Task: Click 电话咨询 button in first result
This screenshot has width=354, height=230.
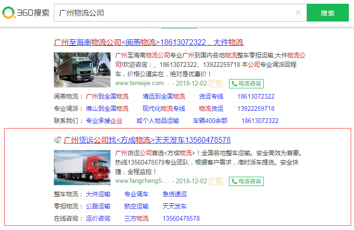Action: click(246, 84)
